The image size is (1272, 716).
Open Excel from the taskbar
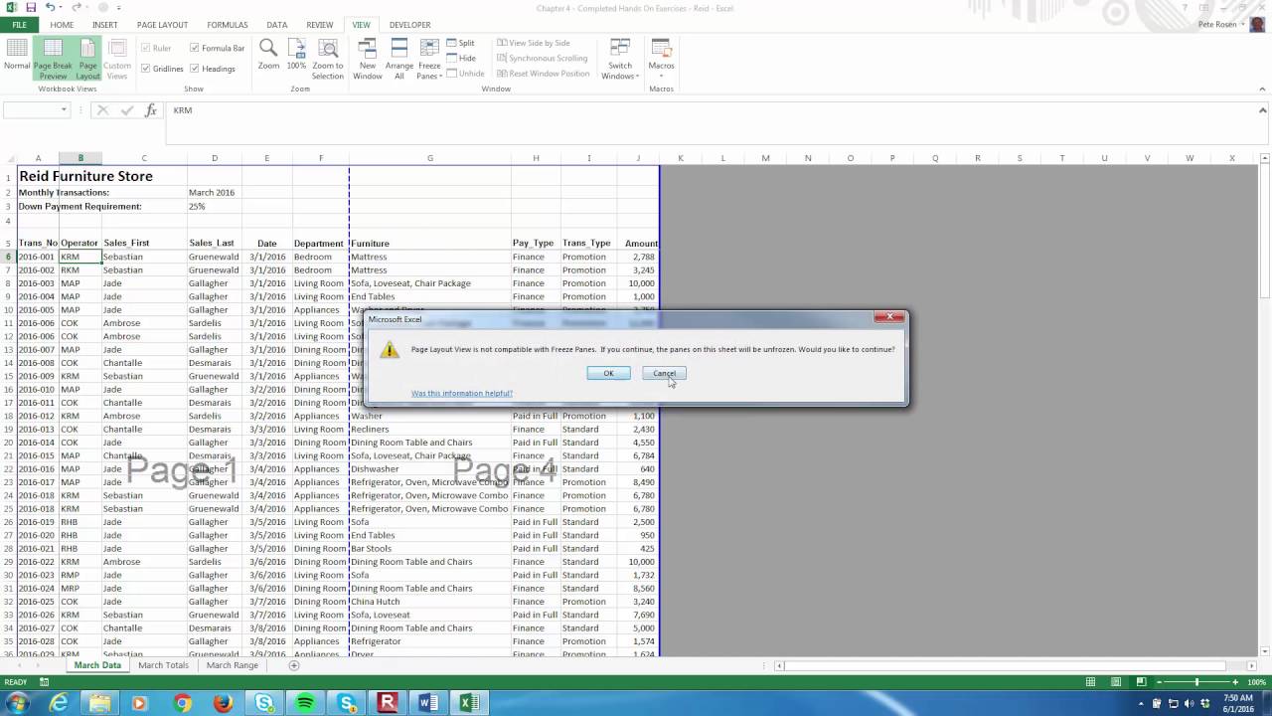[469, 703]
